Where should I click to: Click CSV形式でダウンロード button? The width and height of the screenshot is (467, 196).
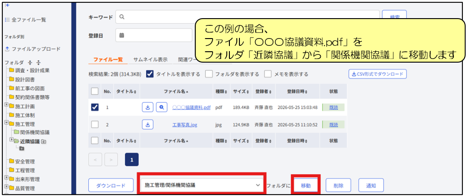pos(378,74)
